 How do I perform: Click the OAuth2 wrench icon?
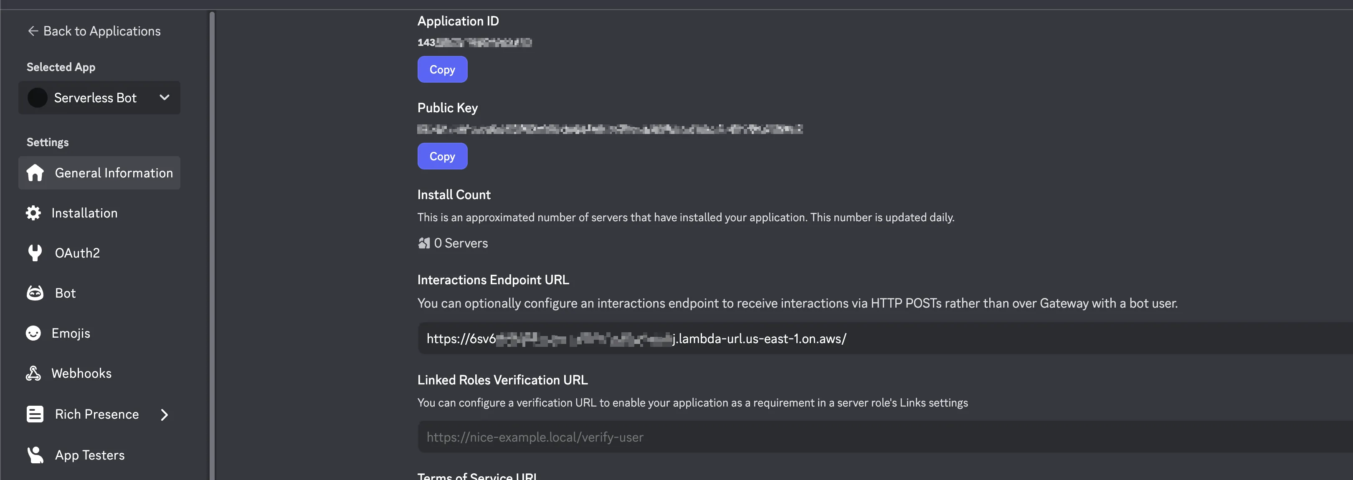click(35, 253)
